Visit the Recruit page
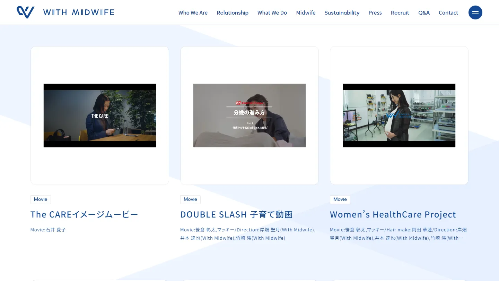 point(400,13)
